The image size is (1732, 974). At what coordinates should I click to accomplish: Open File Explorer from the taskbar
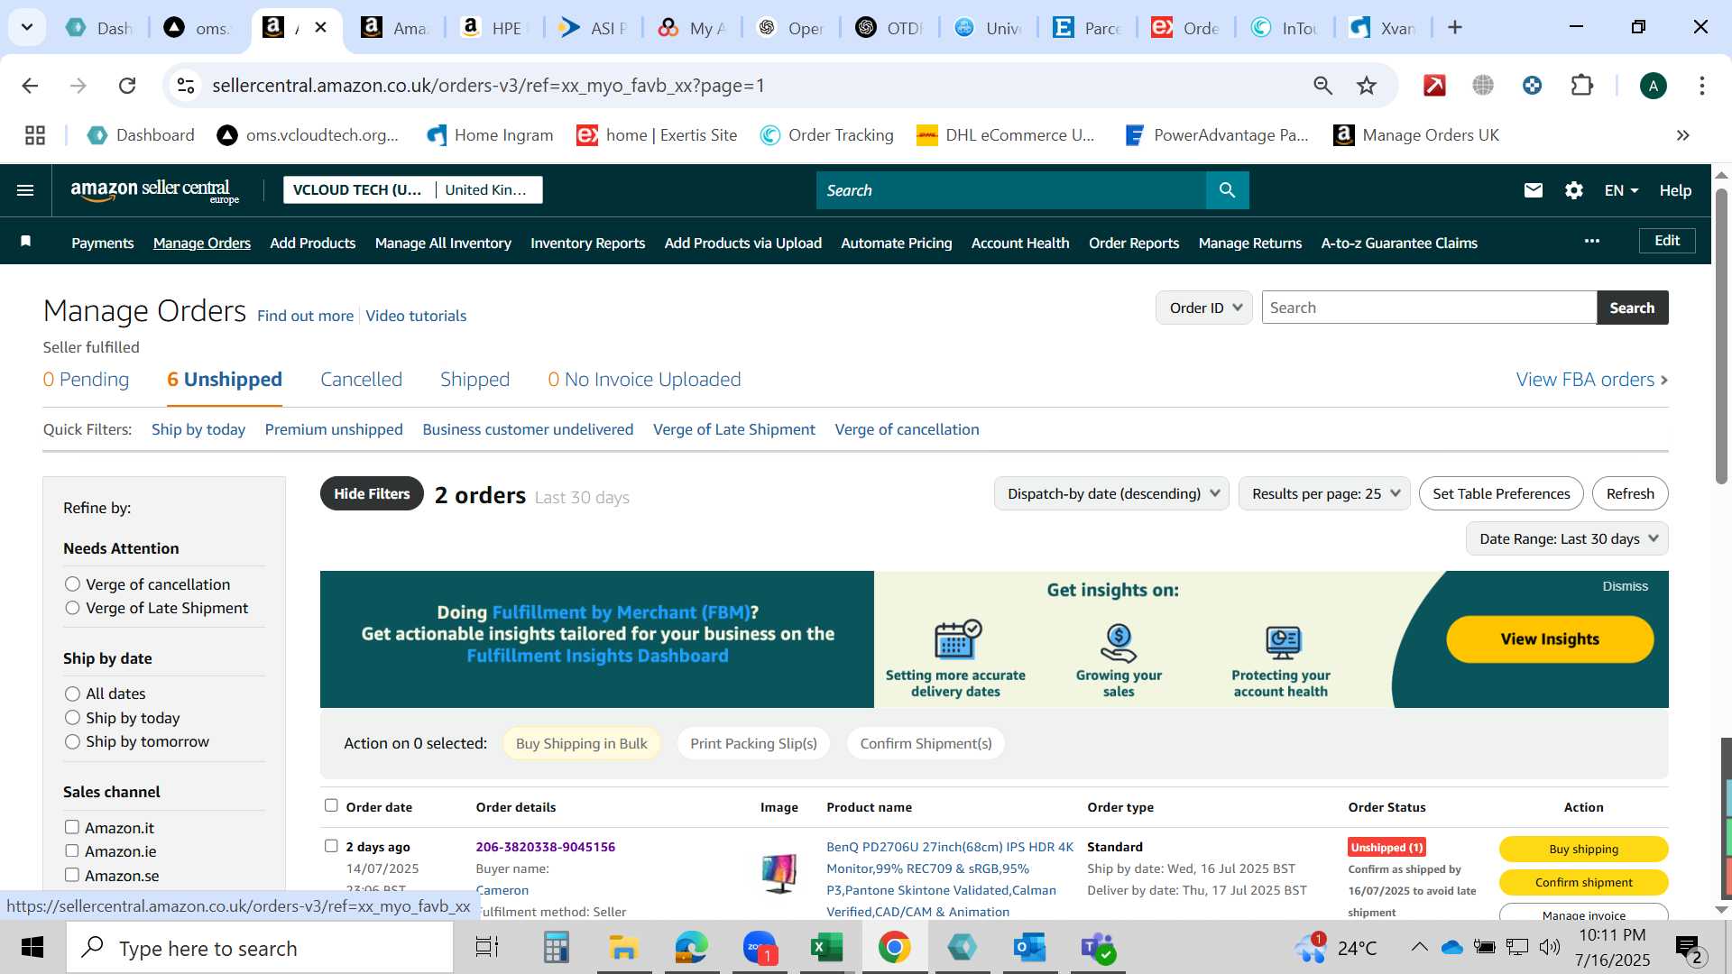click(x=622, y=948)
